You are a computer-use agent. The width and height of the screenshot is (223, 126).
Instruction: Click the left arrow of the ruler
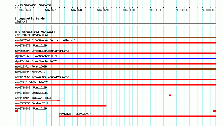[x=16, y=8]
